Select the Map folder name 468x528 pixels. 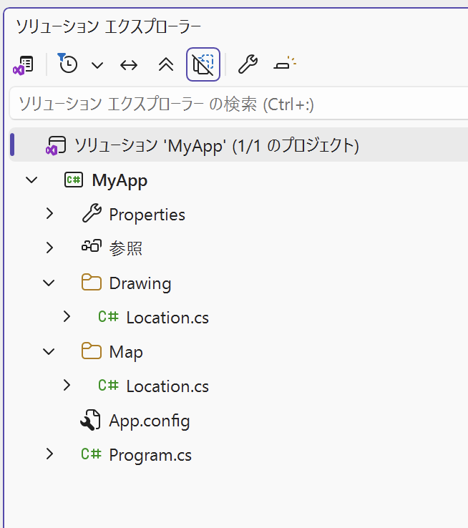coord(126,353)
